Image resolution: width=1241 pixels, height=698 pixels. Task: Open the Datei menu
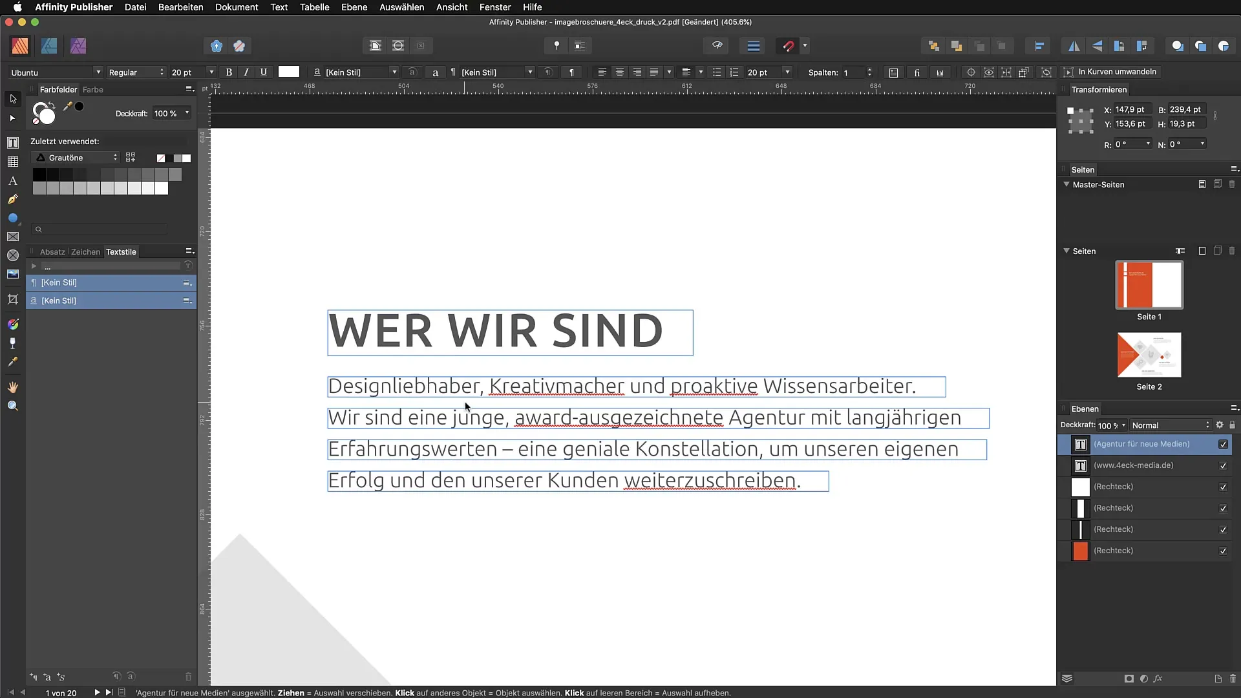(x=135, y=7)
